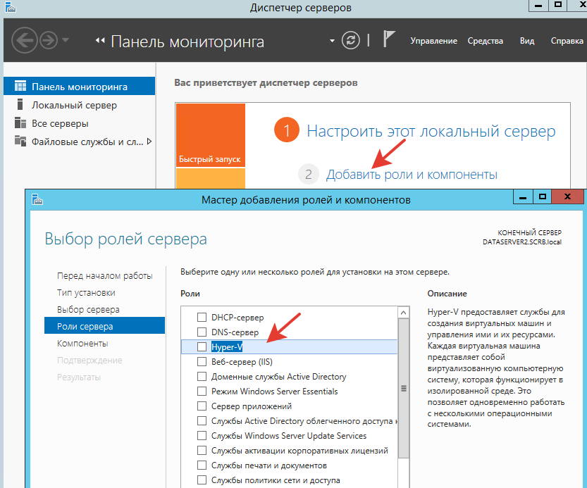
Task: Select the Hyper-V role label
Action: click(227, 347)
